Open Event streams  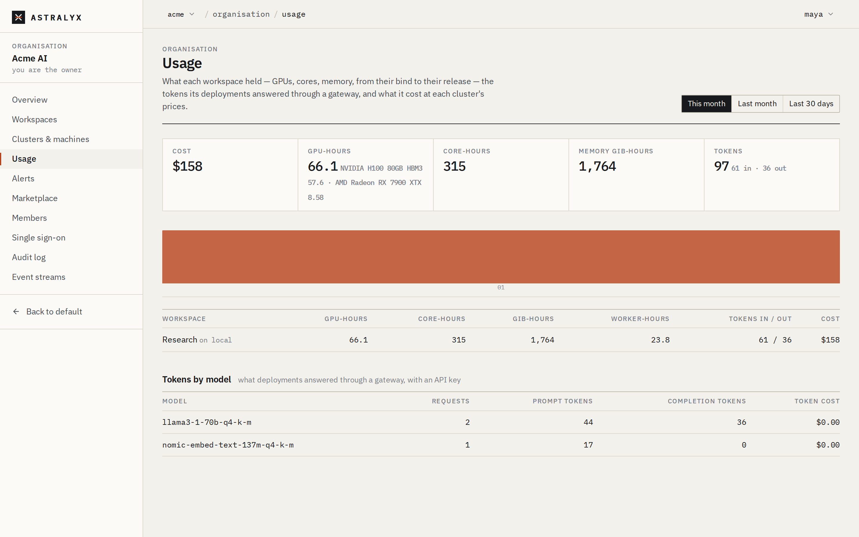(71, 277)
